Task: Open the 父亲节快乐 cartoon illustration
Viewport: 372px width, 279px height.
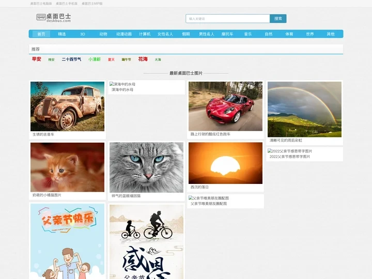Action: (x=67, y=241)
